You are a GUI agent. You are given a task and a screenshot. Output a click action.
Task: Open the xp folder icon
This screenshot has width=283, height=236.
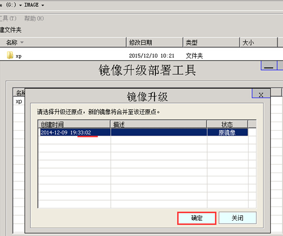pyautogui.click(x=10, y=55)
